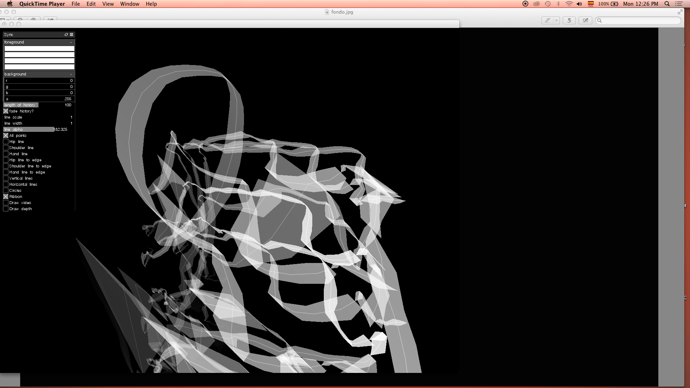Adjust the line scale slider
This screenshot has width=690, height=388.
point(39,117)
